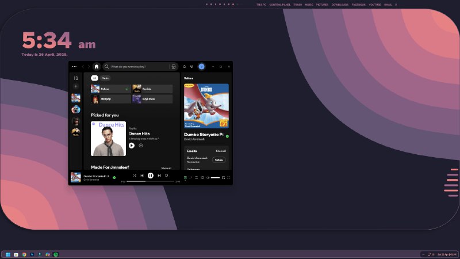The image size is (460, 259).
Task: Skip to next track
Action: pos(159,176)
